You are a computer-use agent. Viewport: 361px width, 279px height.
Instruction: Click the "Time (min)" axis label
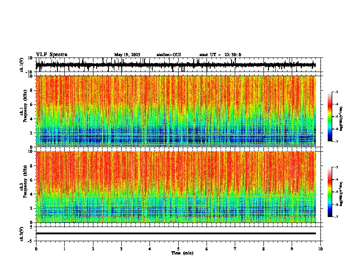182,253
